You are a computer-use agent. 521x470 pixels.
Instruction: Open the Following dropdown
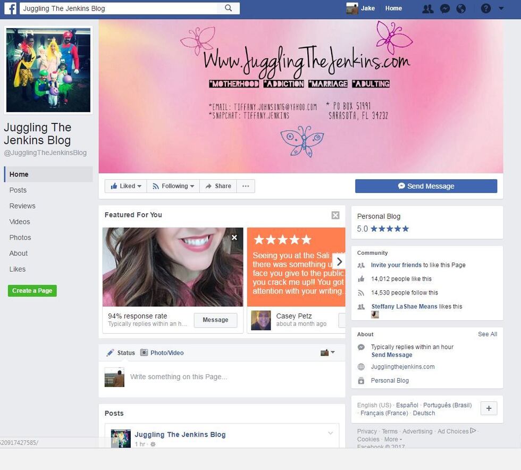pos(173,186)
